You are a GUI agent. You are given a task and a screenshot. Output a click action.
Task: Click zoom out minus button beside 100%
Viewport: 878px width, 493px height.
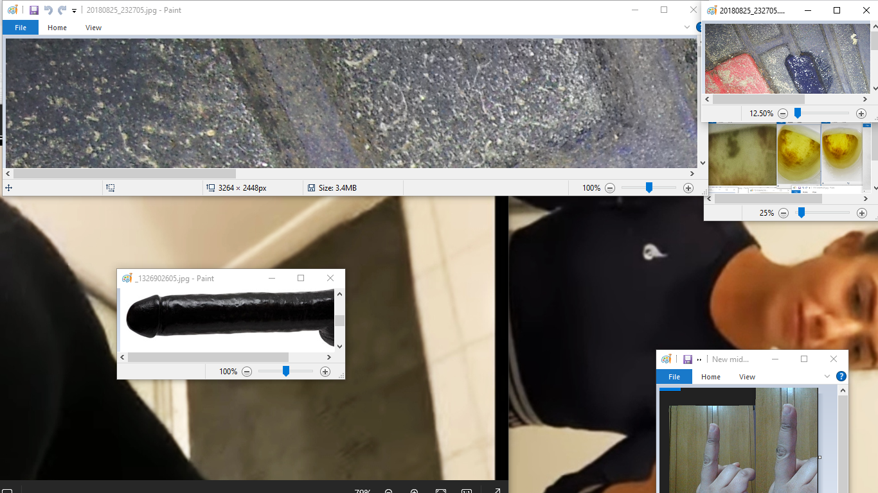click(610, 188)
